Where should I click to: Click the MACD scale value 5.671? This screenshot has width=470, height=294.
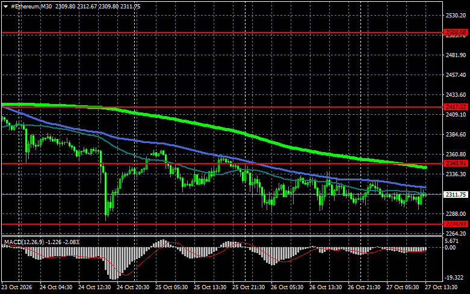click(x=452, y=241)
